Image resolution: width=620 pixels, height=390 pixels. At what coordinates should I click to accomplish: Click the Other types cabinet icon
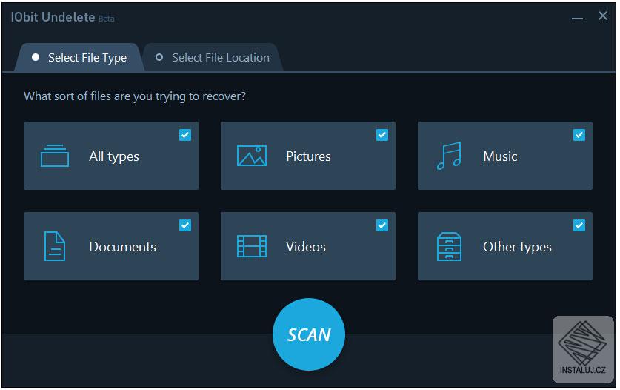pyautogui.click(x=449, y=246)
